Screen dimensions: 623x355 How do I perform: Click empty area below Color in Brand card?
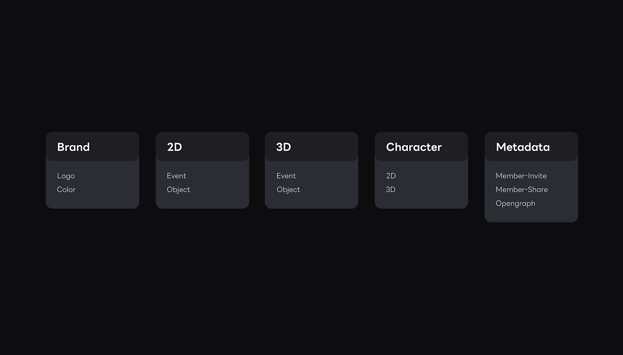pos(92,202)
